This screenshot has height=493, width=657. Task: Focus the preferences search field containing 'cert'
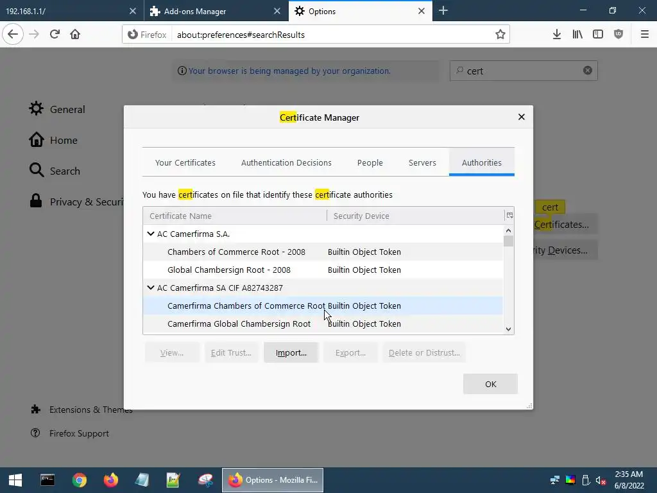click(x=524, y=71)
